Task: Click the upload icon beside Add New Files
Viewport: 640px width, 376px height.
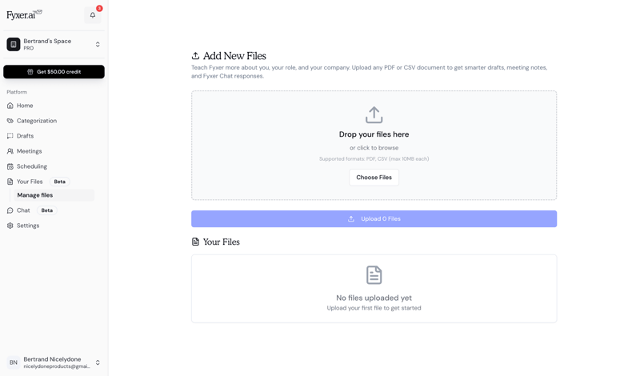Action: coord(195,55)
